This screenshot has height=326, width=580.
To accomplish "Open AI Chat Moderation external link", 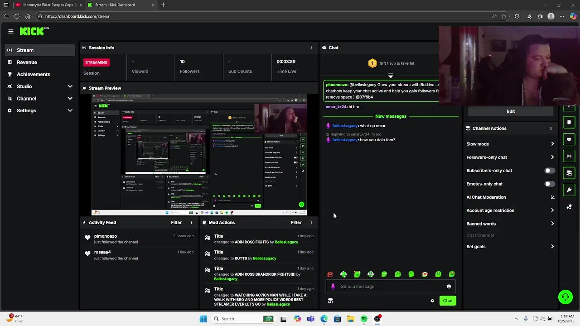I will coord(552,197).
